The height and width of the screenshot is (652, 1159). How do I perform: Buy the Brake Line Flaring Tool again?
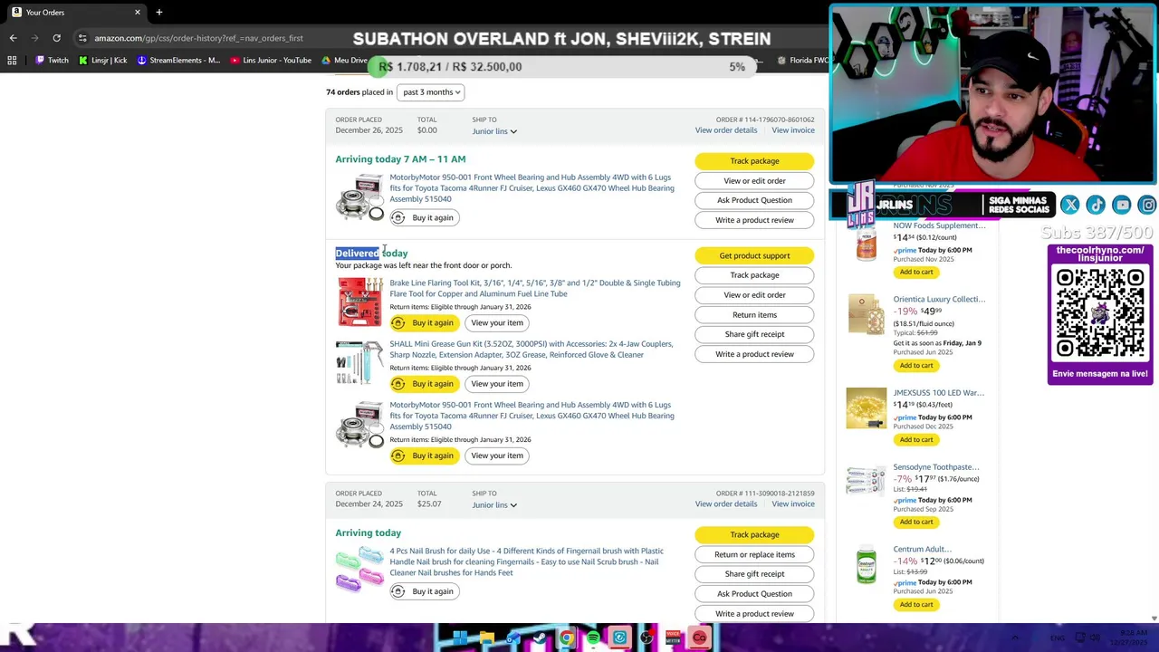(x=425, y=322)
